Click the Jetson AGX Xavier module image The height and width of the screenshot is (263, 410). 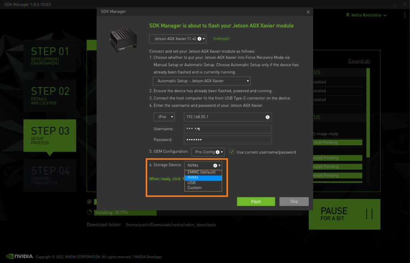pos(123,40)
